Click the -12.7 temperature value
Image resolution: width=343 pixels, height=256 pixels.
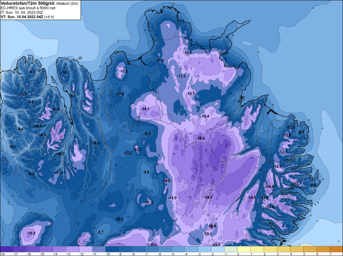(x=138, y=150)
